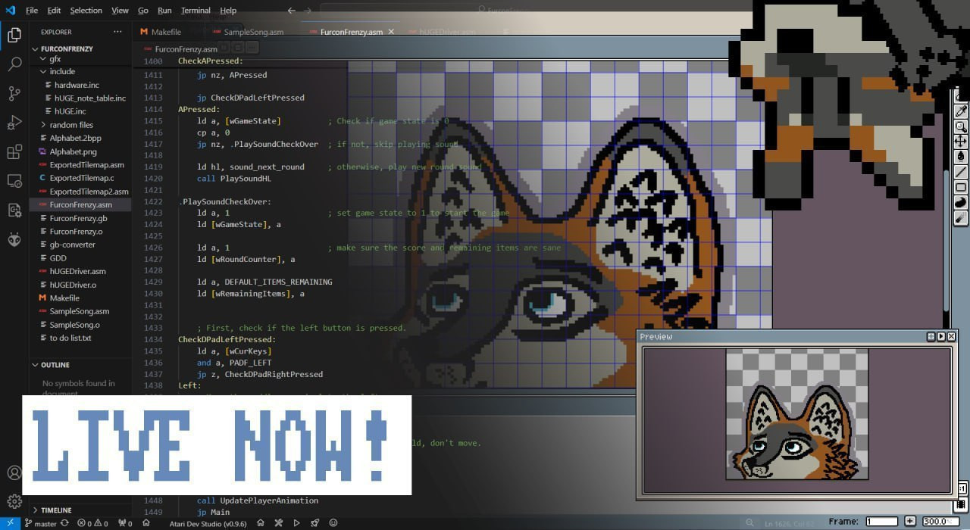The image size is (970, 530).
Task: Open the Accounts menu in the activity bar
Action: coord(14,474)
